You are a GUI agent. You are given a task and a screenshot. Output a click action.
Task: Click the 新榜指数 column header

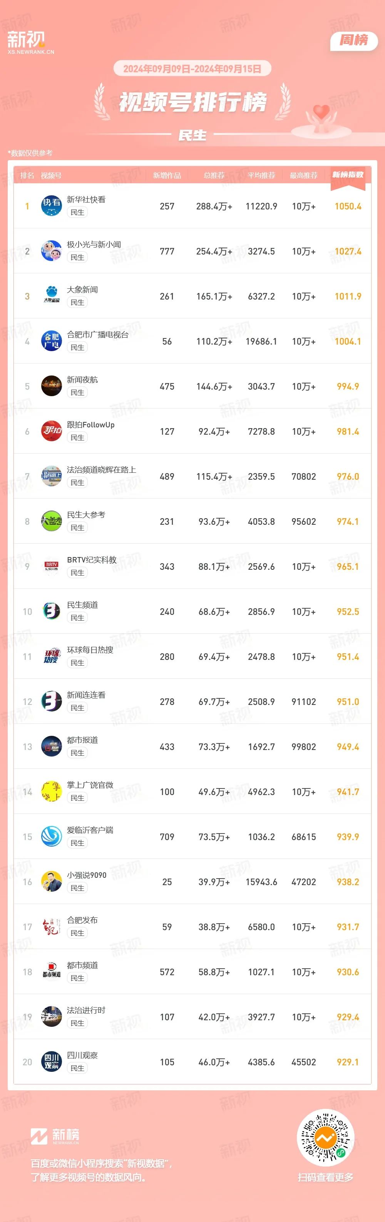[x=348, y=175]
